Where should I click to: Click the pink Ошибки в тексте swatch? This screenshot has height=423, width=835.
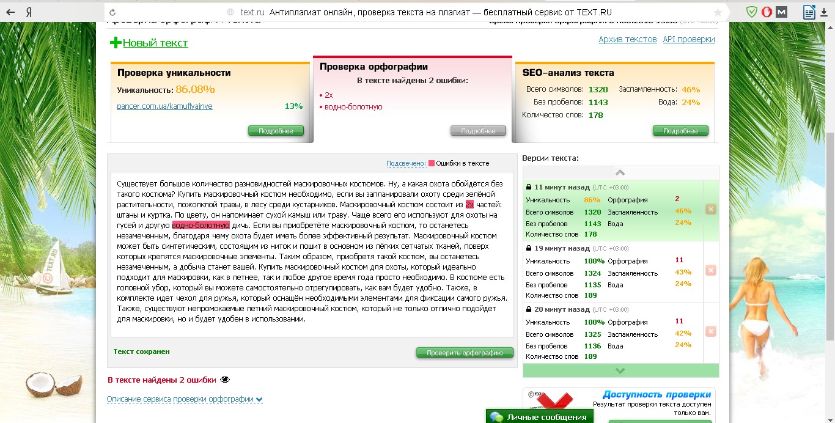(432, 163)
